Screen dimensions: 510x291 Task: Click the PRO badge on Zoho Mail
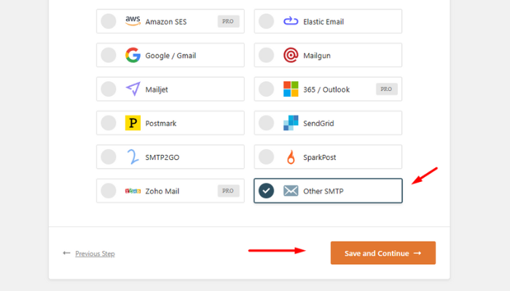pyautogui.click(x=228, y=191)
